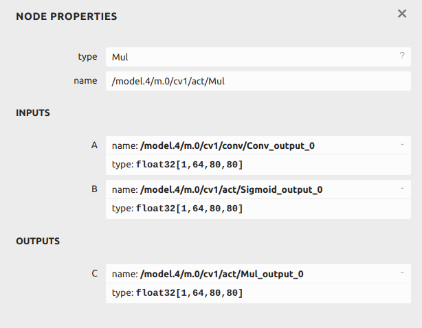Screen dimensions: 422x328
Task: Select the Conv_output_0 name row of input A
Action: tap(227, 146)
